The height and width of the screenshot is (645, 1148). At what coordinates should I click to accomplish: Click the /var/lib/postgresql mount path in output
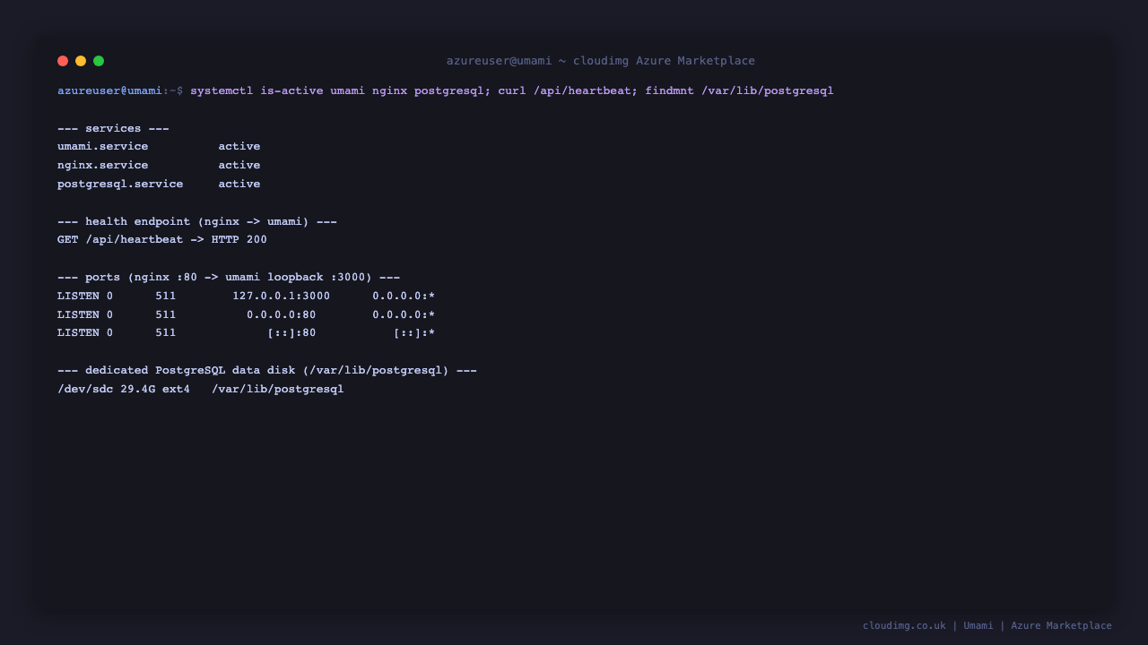tap(278, 389)
